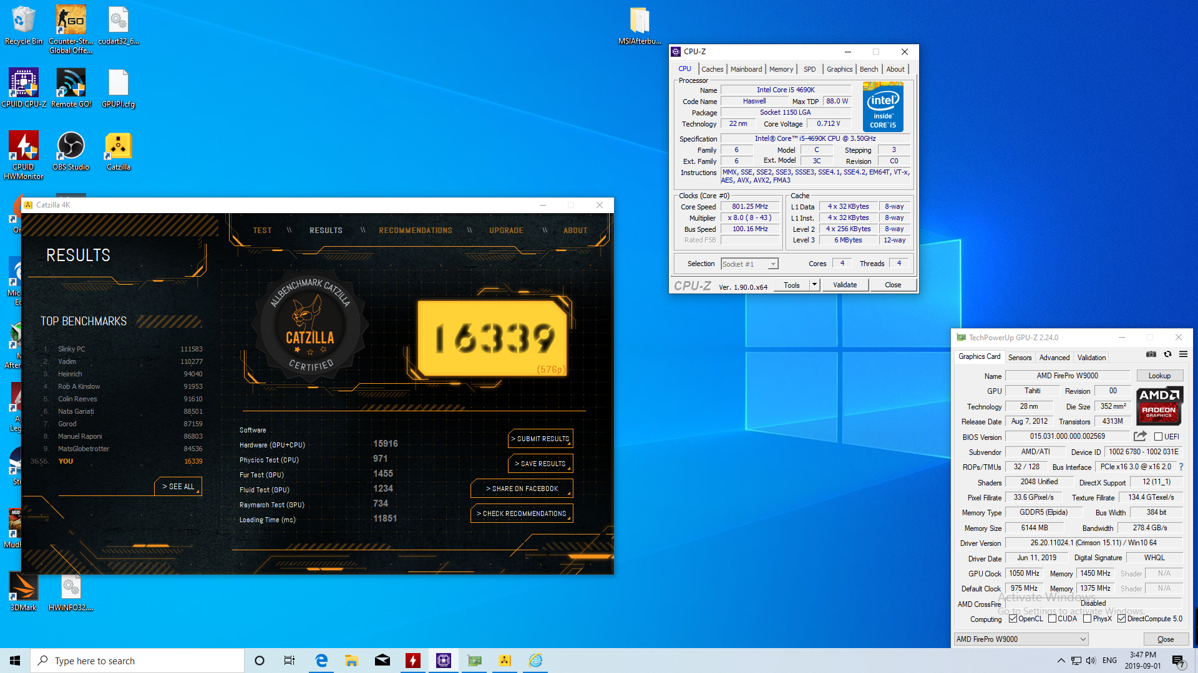Screen dimensions: 1198x673
Task: Switch to HWMonitor taskbar icon
Action: tap(413, 661)
